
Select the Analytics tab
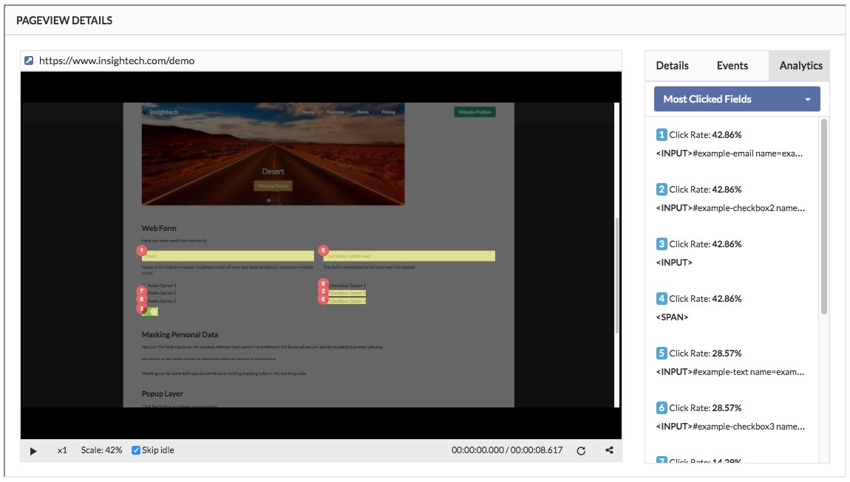(800, 66)
